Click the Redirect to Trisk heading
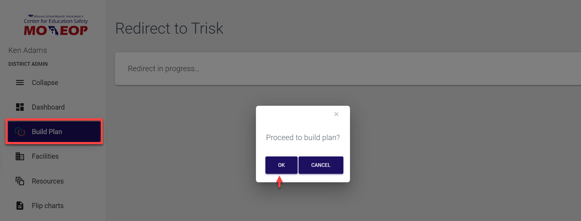This screenshot has height=221, width=581. [x=169, y=28]
